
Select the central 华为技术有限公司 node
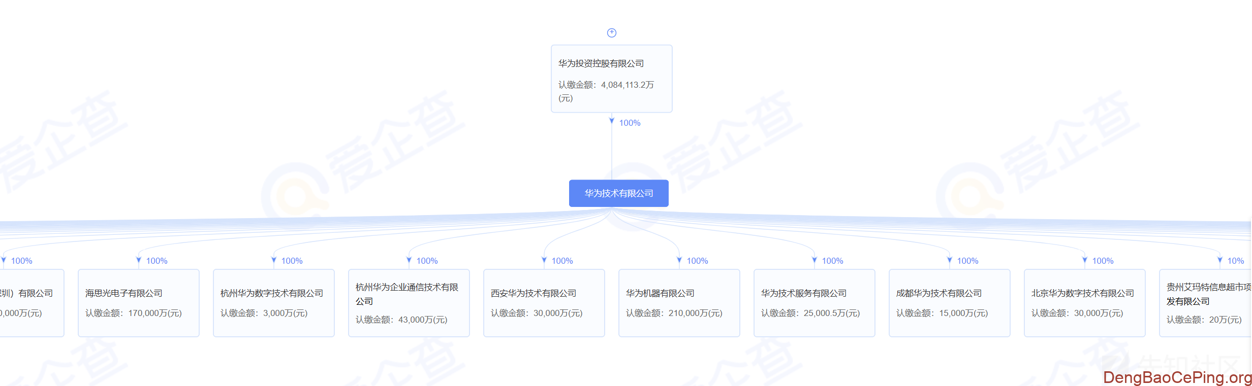(619, 193)
